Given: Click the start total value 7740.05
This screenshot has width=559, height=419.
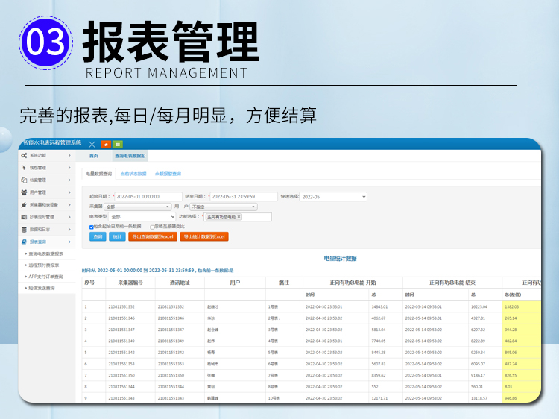Looking at the screenshot, I should point(378,341).
